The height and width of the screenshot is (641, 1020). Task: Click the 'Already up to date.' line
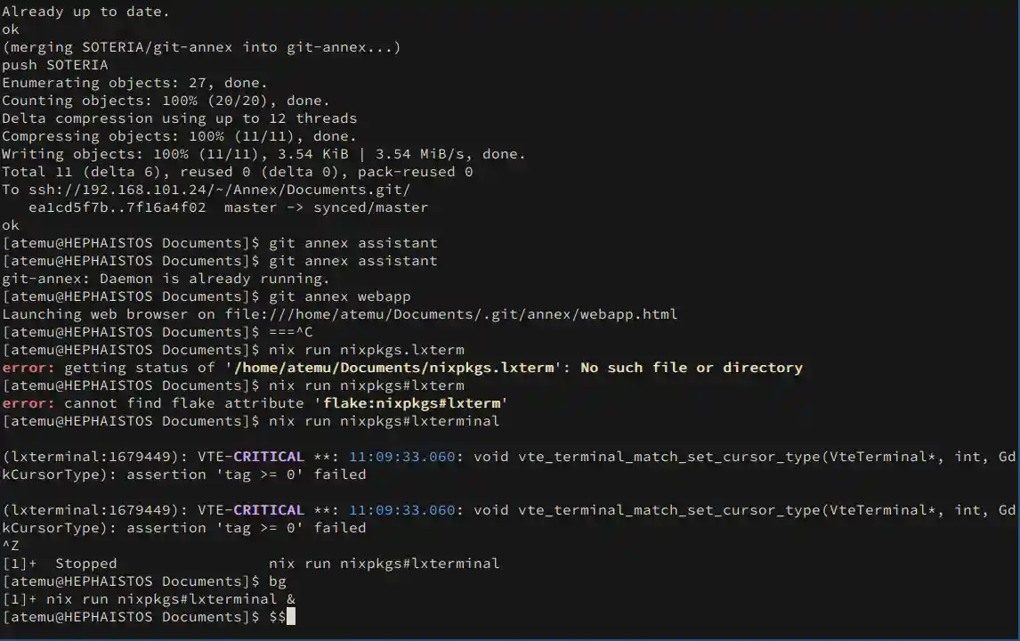click(85, 12)
